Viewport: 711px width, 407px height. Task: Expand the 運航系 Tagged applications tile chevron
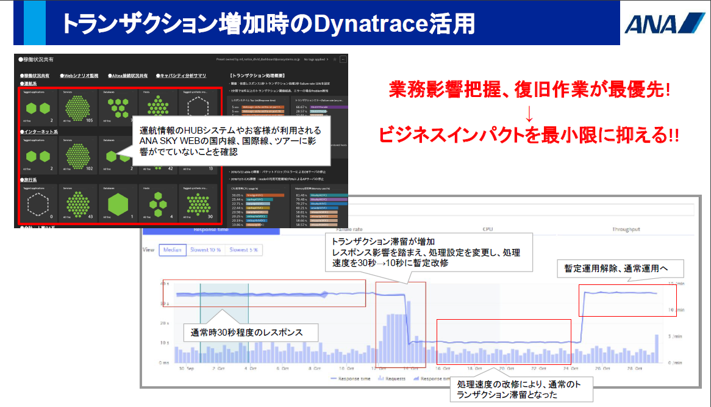54,92
